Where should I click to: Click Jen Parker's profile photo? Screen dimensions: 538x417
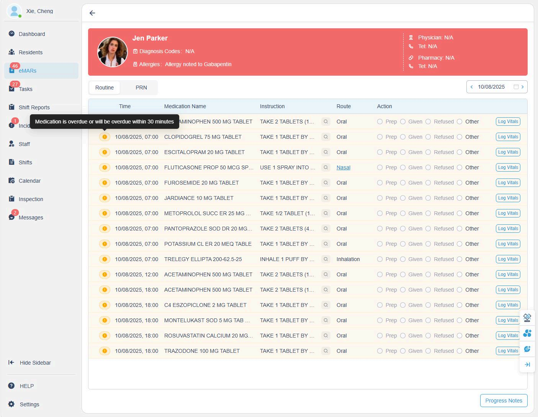[113, 52]
